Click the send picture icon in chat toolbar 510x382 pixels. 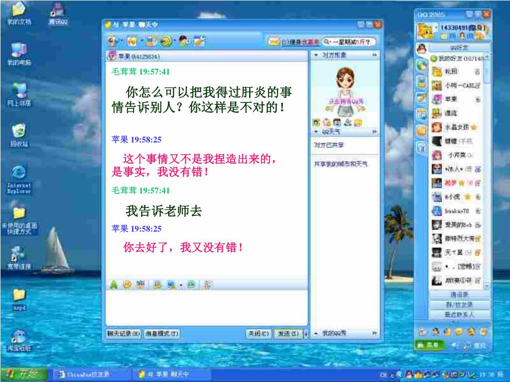point(158,285)
